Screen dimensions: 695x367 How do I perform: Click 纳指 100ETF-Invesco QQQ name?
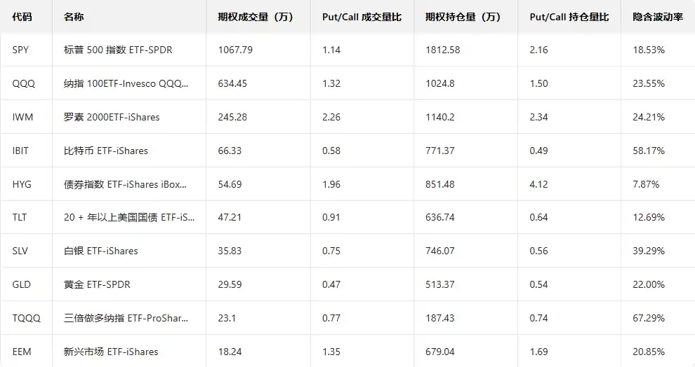tap(126, 83)
